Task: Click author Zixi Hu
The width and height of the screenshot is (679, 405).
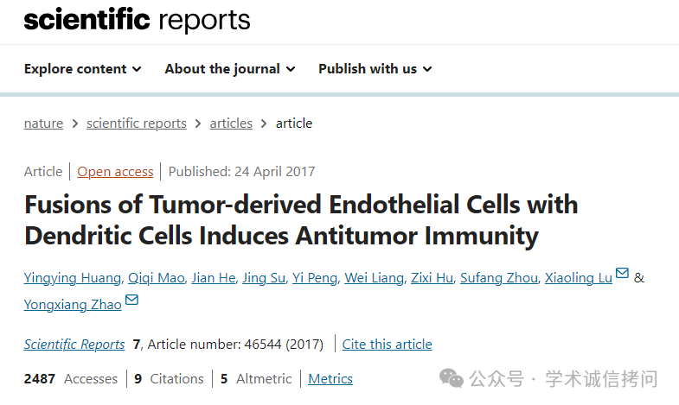Action: click(x=432, y=278)
